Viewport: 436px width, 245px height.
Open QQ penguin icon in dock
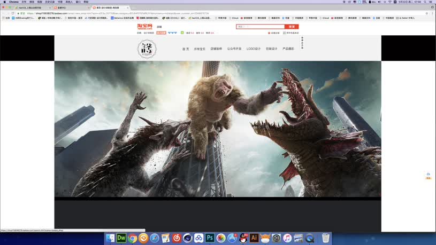[x=243, y=238]
